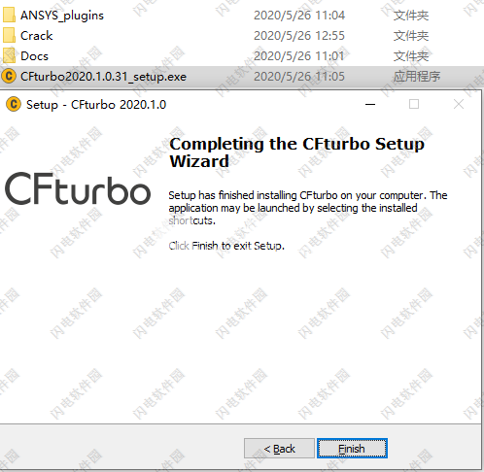Click the 应用程序 type of setup.exe
This screenshot has height=472, width=484.
[x=417, y=77]
